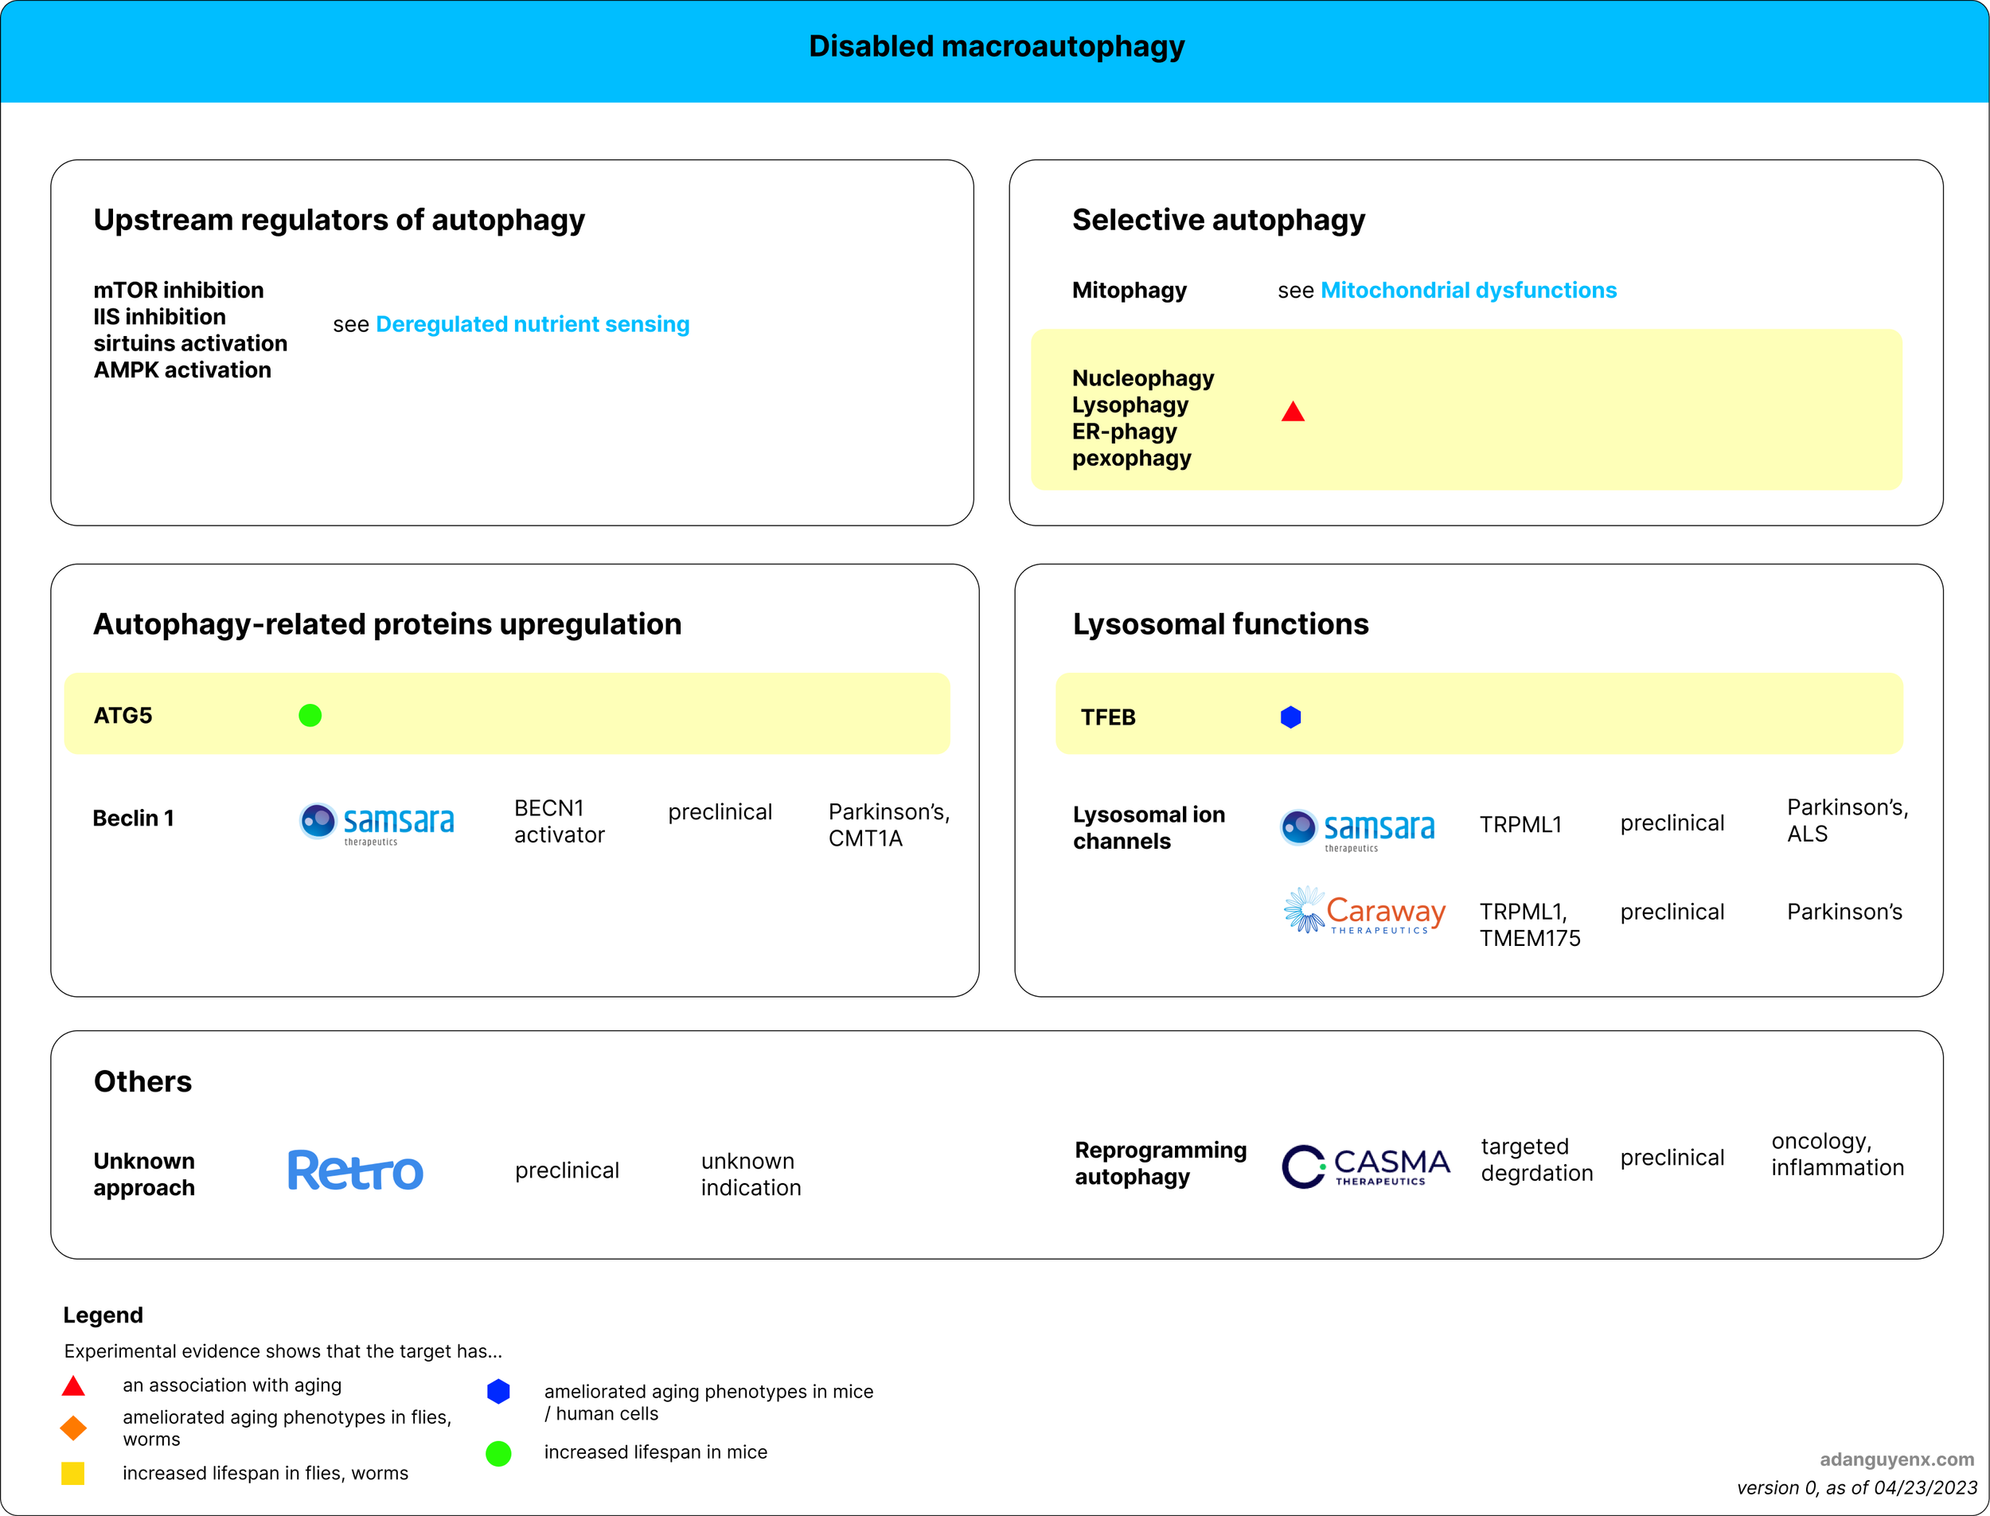Click the orange diamond in the legend
Viewport: 1990px width, 1516px height.
pos(73,1428)
